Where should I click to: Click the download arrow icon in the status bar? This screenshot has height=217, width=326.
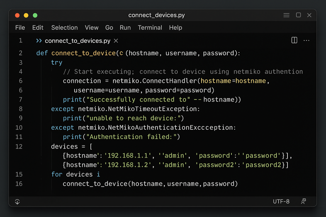coord(18,201)
